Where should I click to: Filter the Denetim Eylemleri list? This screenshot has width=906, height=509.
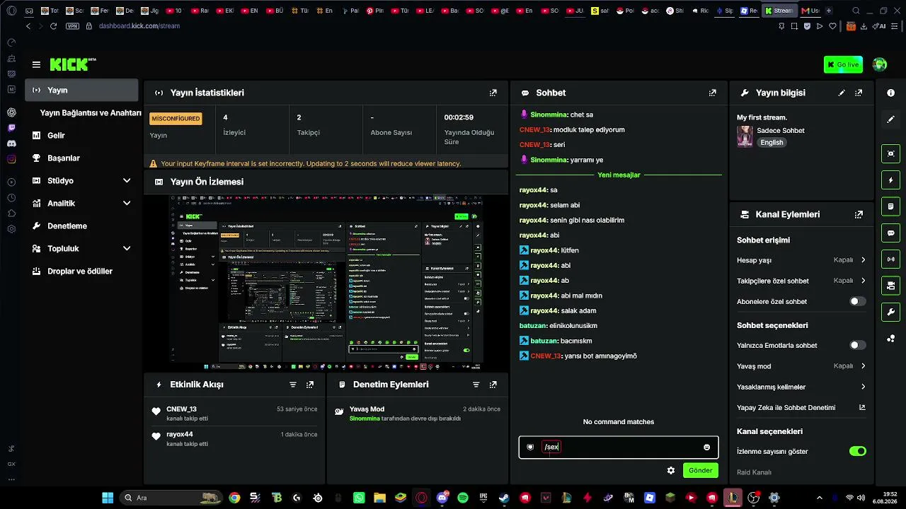(476, 385)
